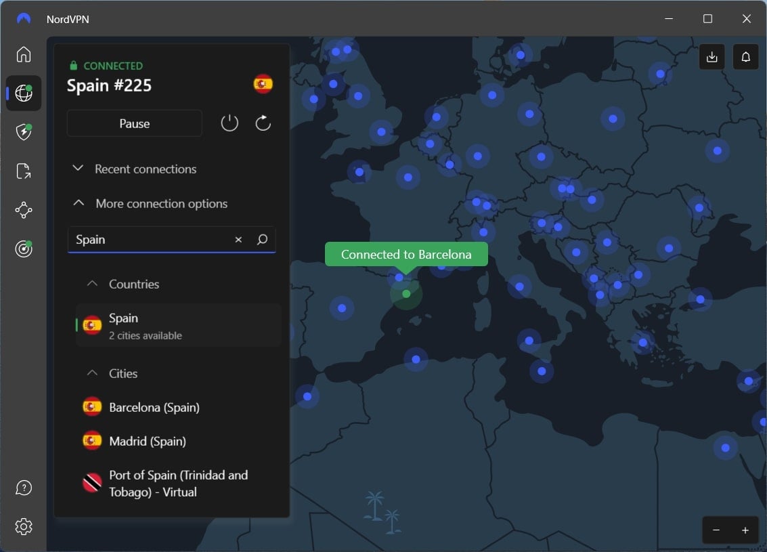Click the Spain #225 server name
Viewport: 767px width, 552px height.
(x=109, y=85)
